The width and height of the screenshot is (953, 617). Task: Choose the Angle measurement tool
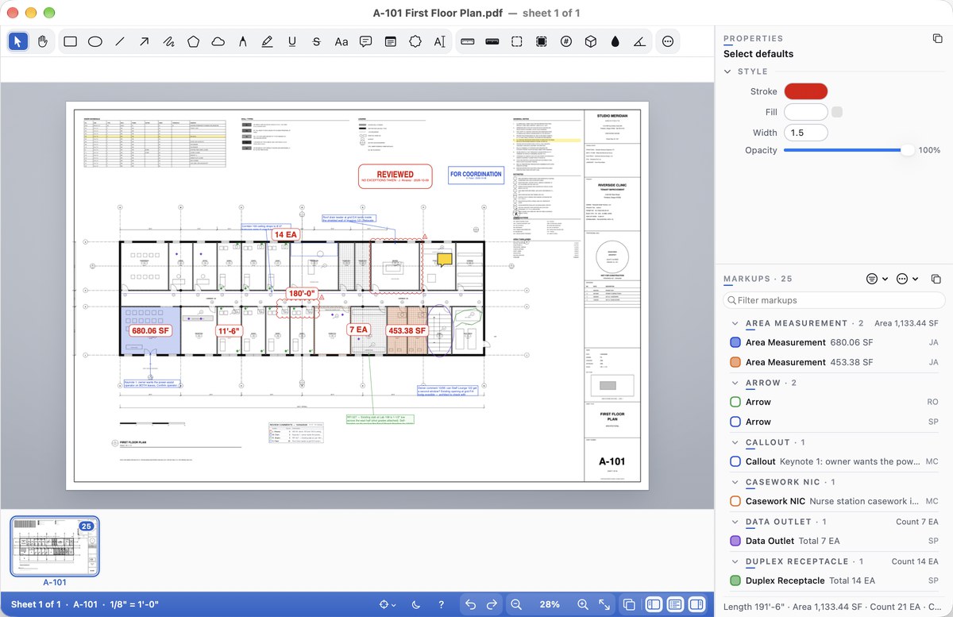(x=639, y=41)
